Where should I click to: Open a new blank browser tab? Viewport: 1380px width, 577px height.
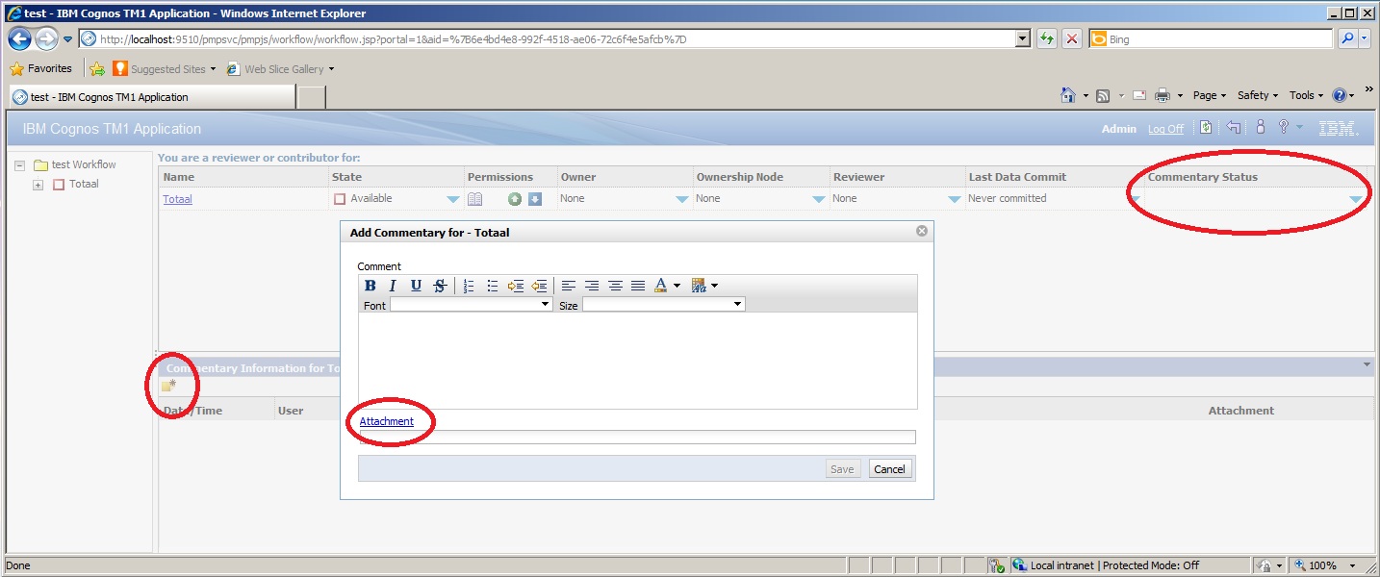click(x=312, y=97)
